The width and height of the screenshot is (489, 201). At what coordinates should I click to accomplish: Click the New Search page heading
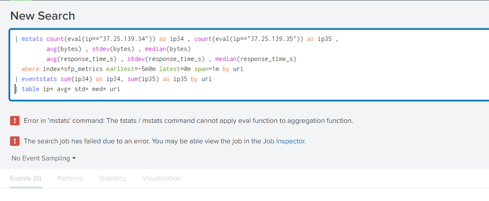[43, 16]
